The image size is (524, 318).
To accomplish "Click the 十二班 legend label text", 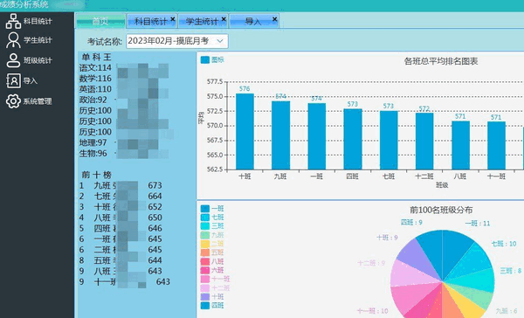I will [221, 288].
